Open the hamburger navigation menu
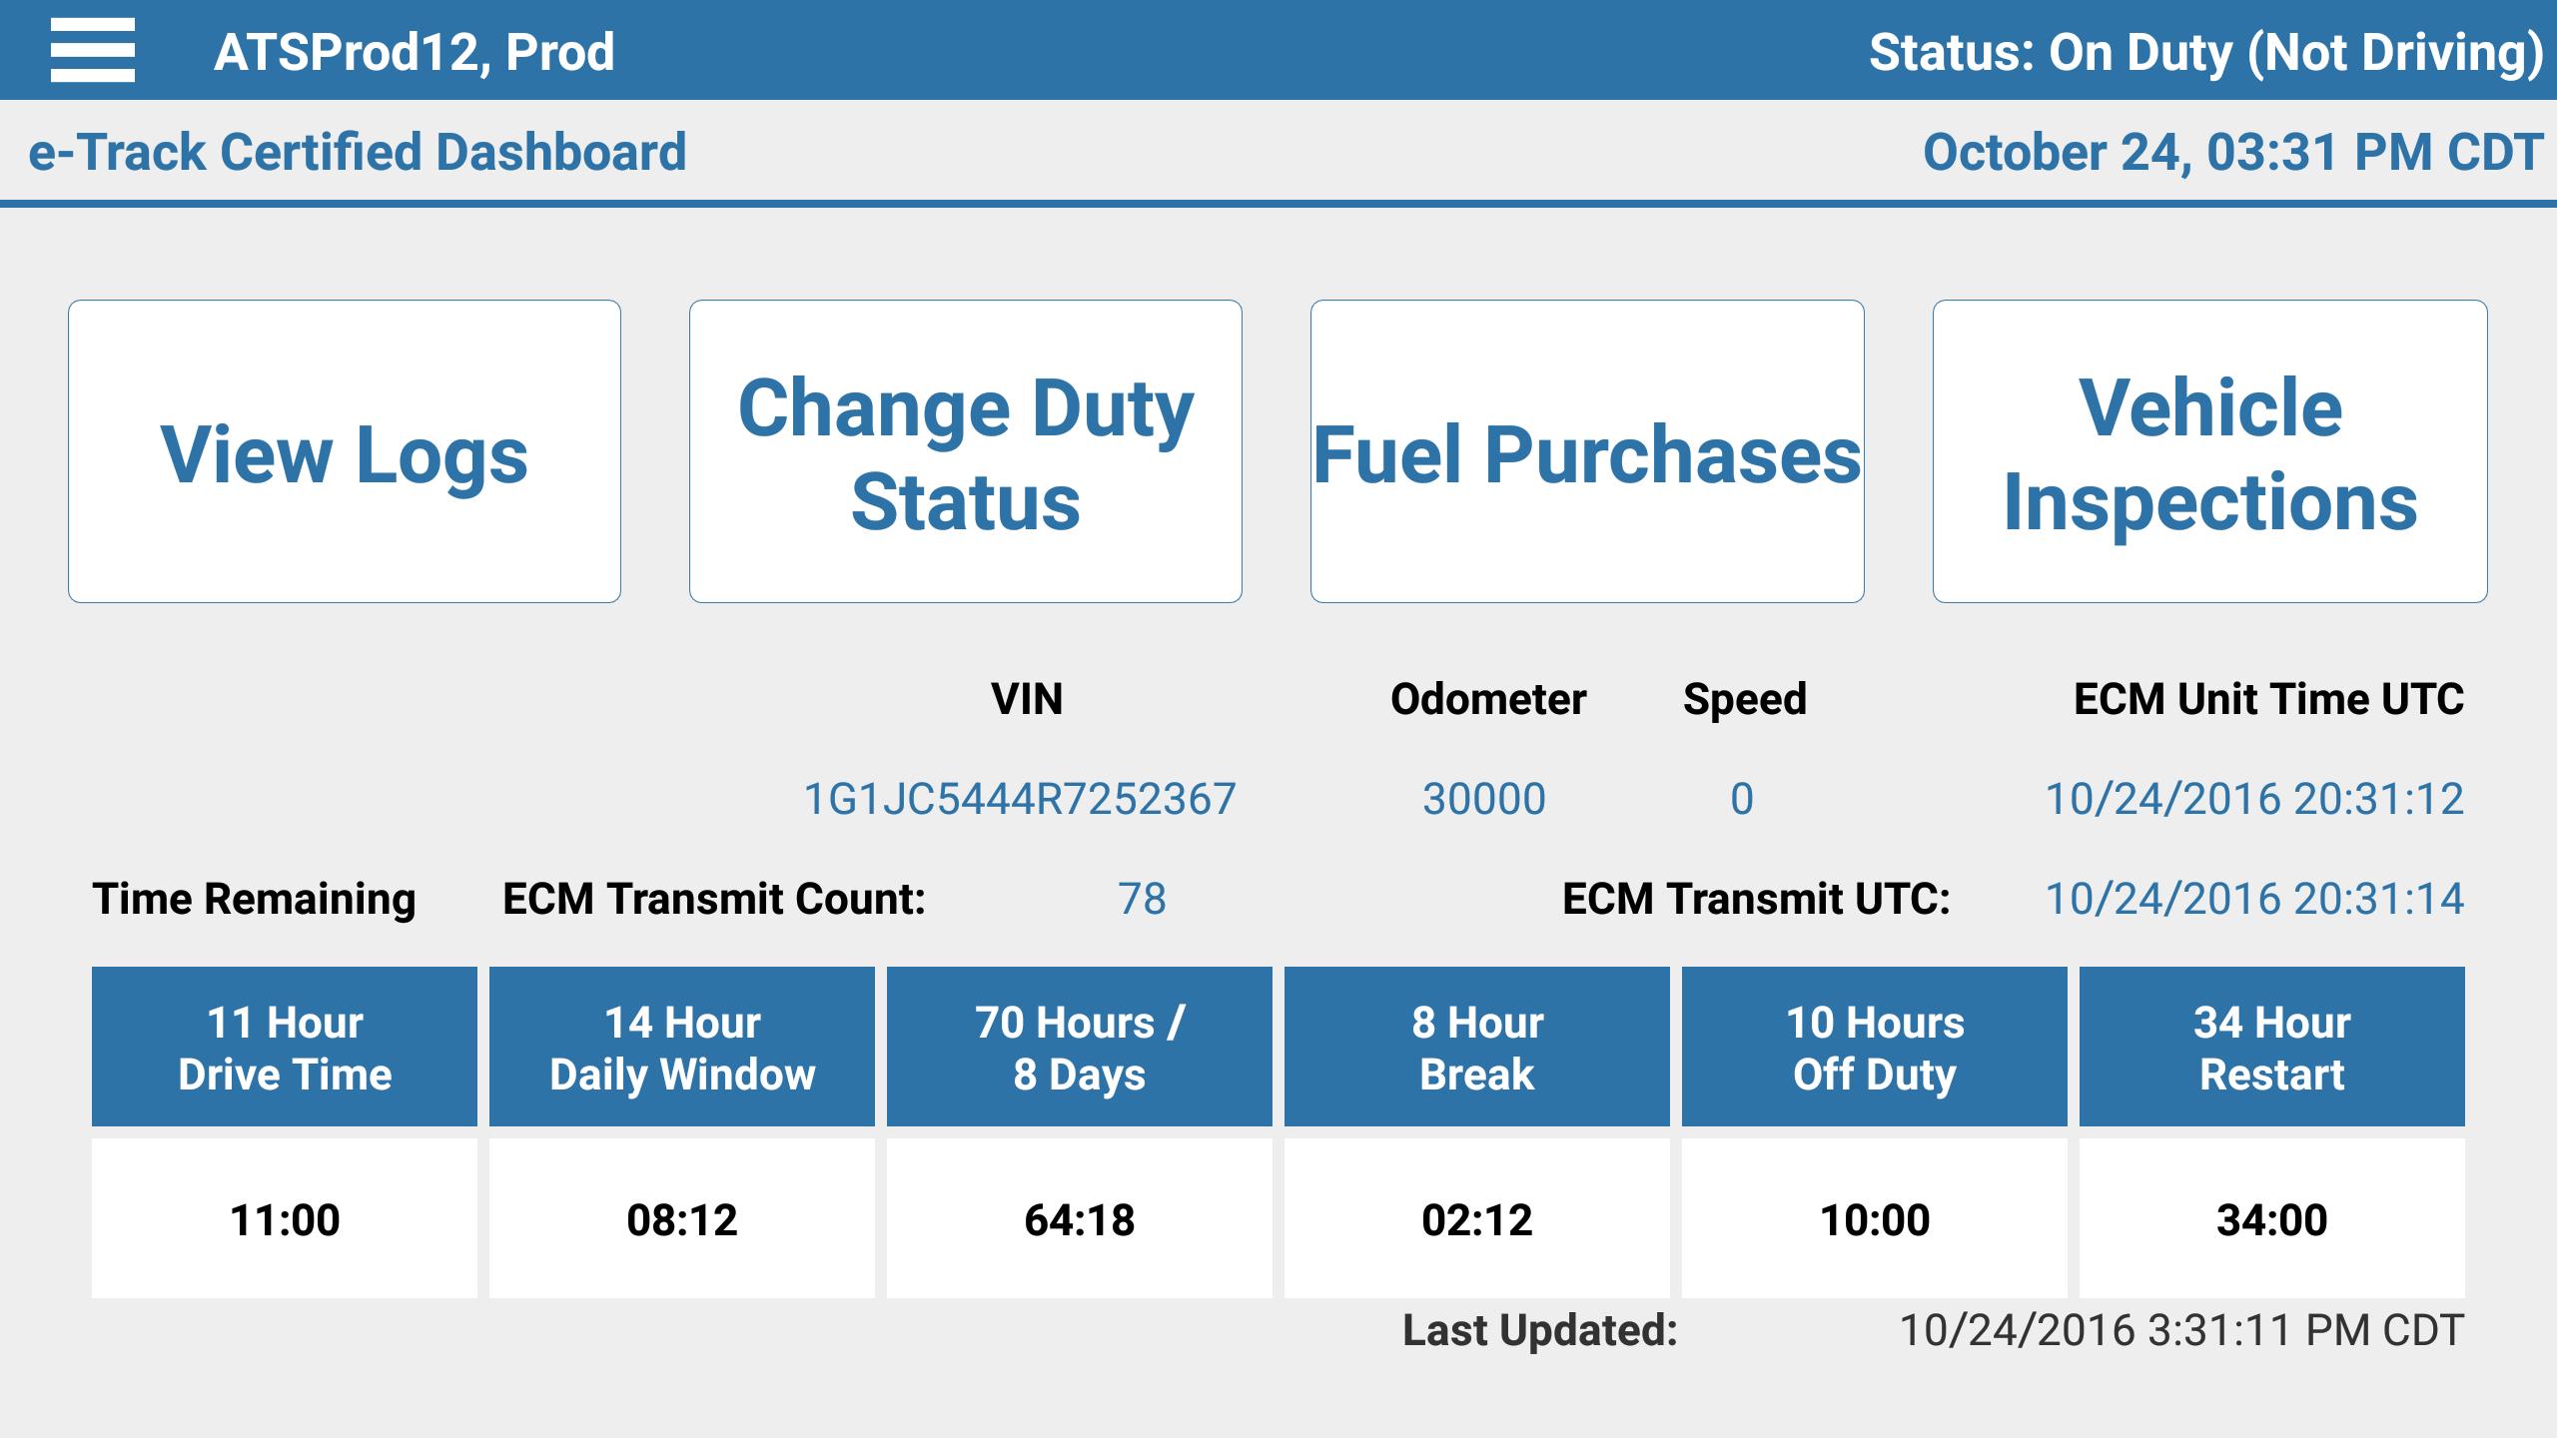Image resolution: width=2557 pixels, height=1438 pixels. tap(93, 49)
